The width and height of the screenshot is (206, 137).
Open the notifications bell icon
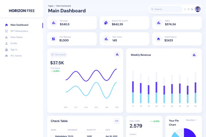[185, 9]
